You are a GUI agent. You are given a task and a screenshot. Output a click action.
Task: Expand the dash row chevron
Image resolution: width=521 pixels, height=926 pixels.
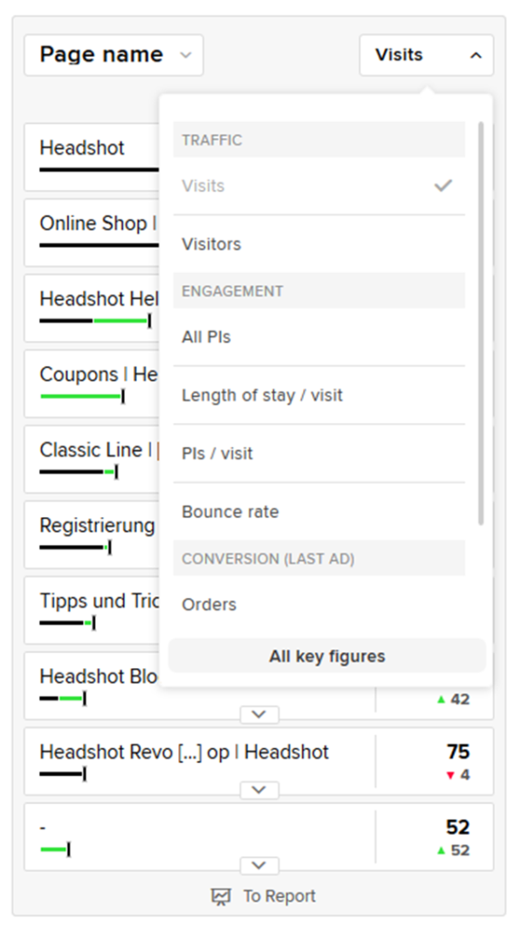coord(260,865)
